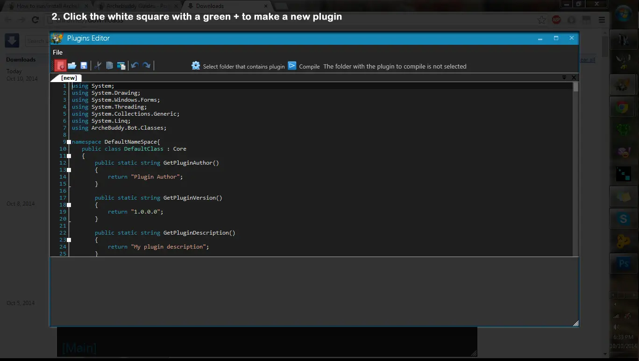Image resolution: width=639 pixels, height=361 pixels.
Task: Open Skype from the Windows taskbar
Action: (623, 218)
